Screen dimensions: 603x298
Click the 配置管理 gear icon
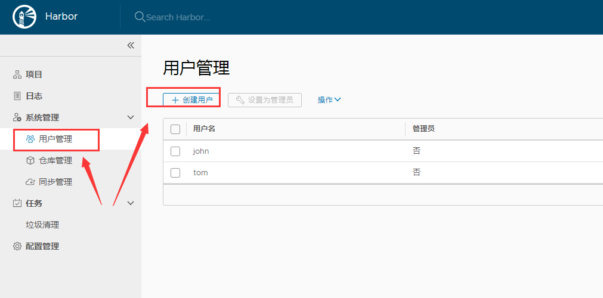pyautogui.click(x=17, y=246)
